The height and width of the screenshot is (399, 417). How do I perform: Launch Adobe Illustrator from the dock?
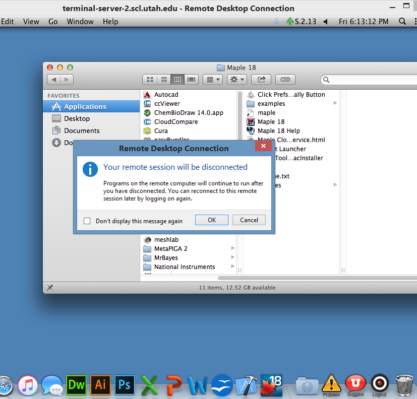click(x=101, y=385)
